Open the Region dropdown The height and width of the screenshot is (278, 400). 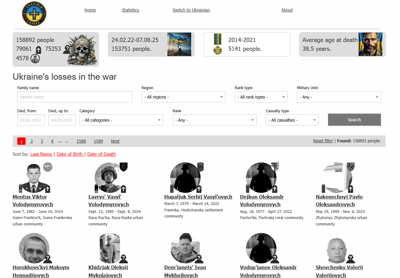tap(183, 97)
